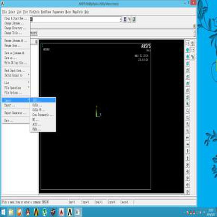Open the Parameters menu
217x217 pixels.
pyautogui.click(x=58, y=12)
